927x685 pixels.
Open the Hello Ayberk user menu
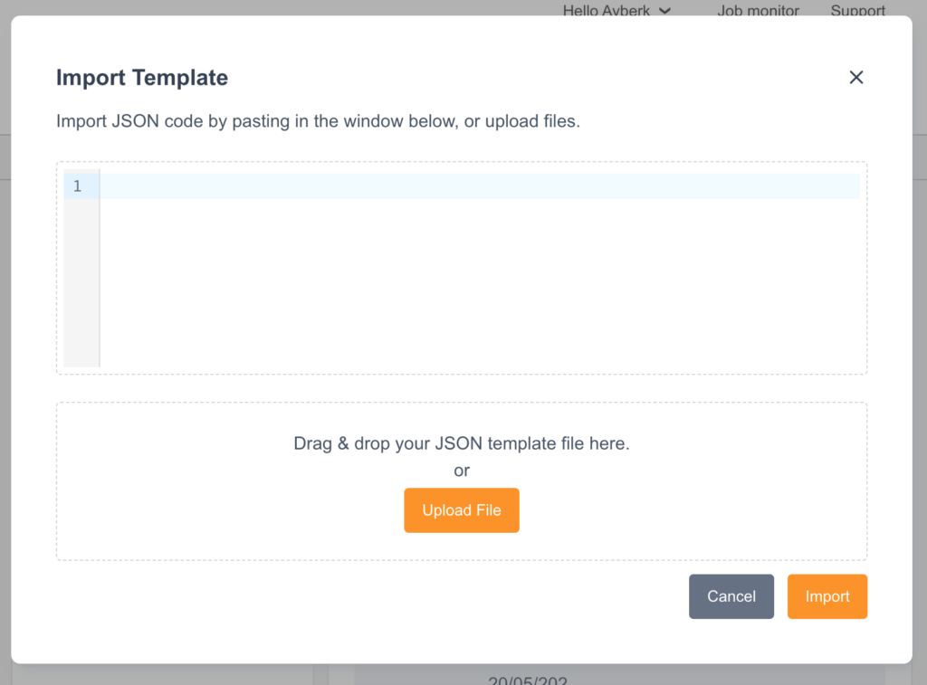[x=607, y=11]
